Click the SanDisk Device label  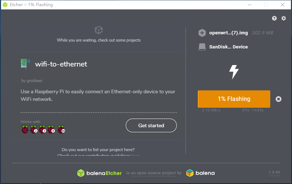point(229,47)
